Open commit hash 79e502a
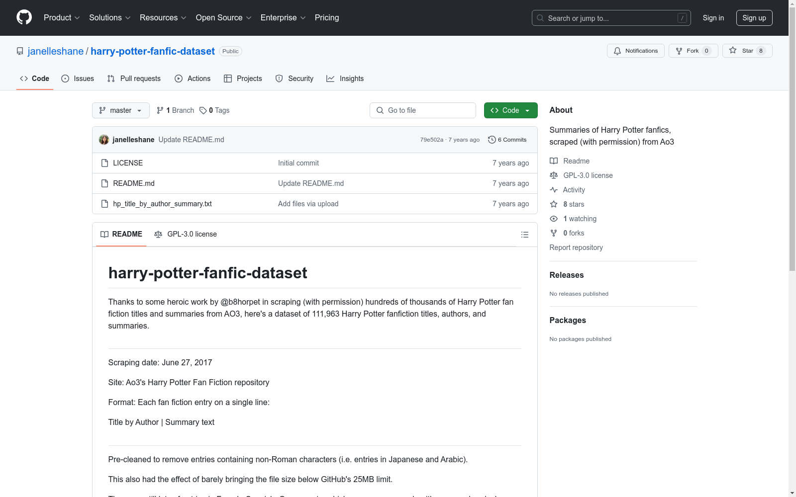The image size is (796, 497). coord(432,140)
